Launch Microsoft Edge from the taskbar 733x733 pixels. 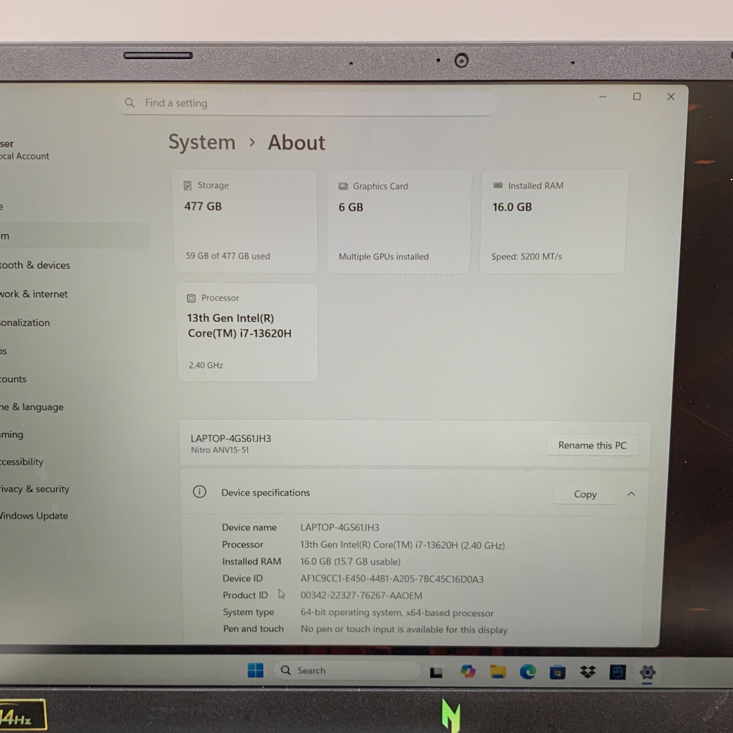tap(527, 672)
